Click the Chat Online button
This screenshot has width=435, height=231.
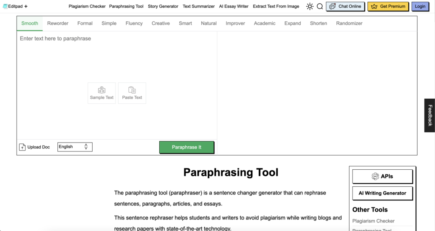345,6
